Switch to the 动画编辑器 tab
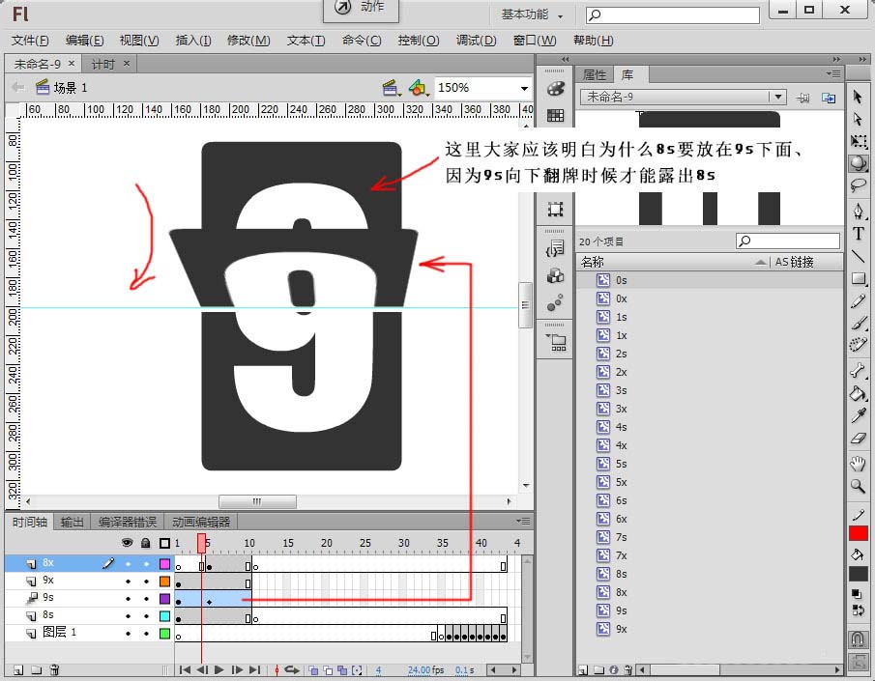 pyautogui.click(x=201, y=522)
